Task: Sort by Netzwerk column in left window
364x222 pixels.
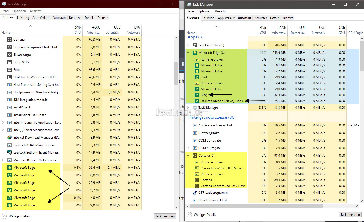Action: (132, 30)
